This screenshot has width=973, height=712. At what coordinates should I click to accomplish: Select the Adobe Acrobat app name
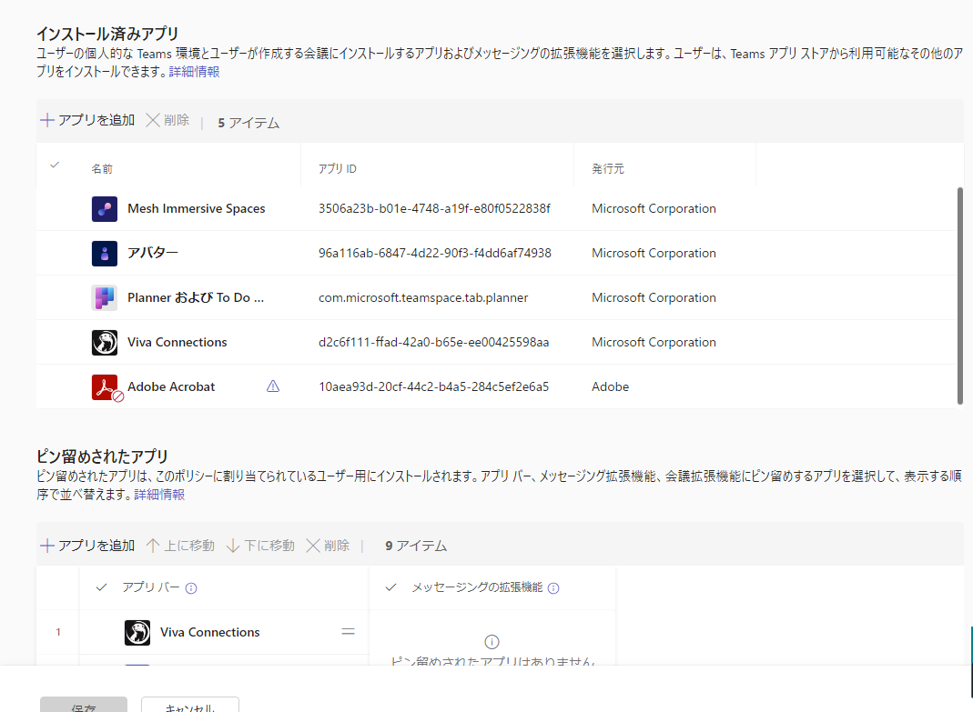point(171,387)
